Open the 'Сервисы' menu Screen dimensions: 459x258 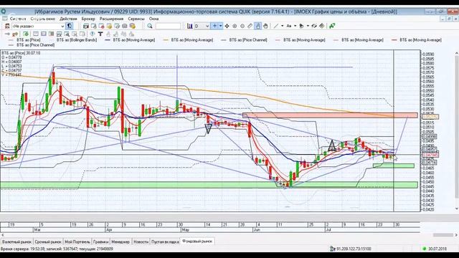136,19
